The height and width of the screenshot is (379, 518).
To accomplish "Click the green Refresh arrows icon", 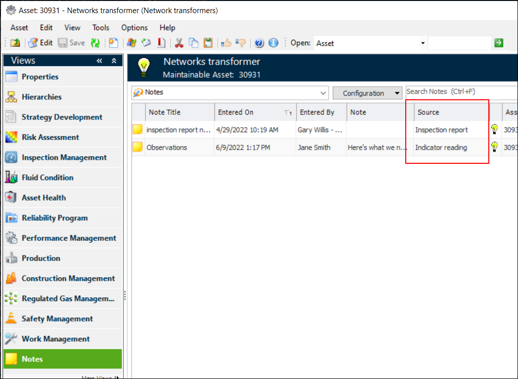I will pos(95,43).
